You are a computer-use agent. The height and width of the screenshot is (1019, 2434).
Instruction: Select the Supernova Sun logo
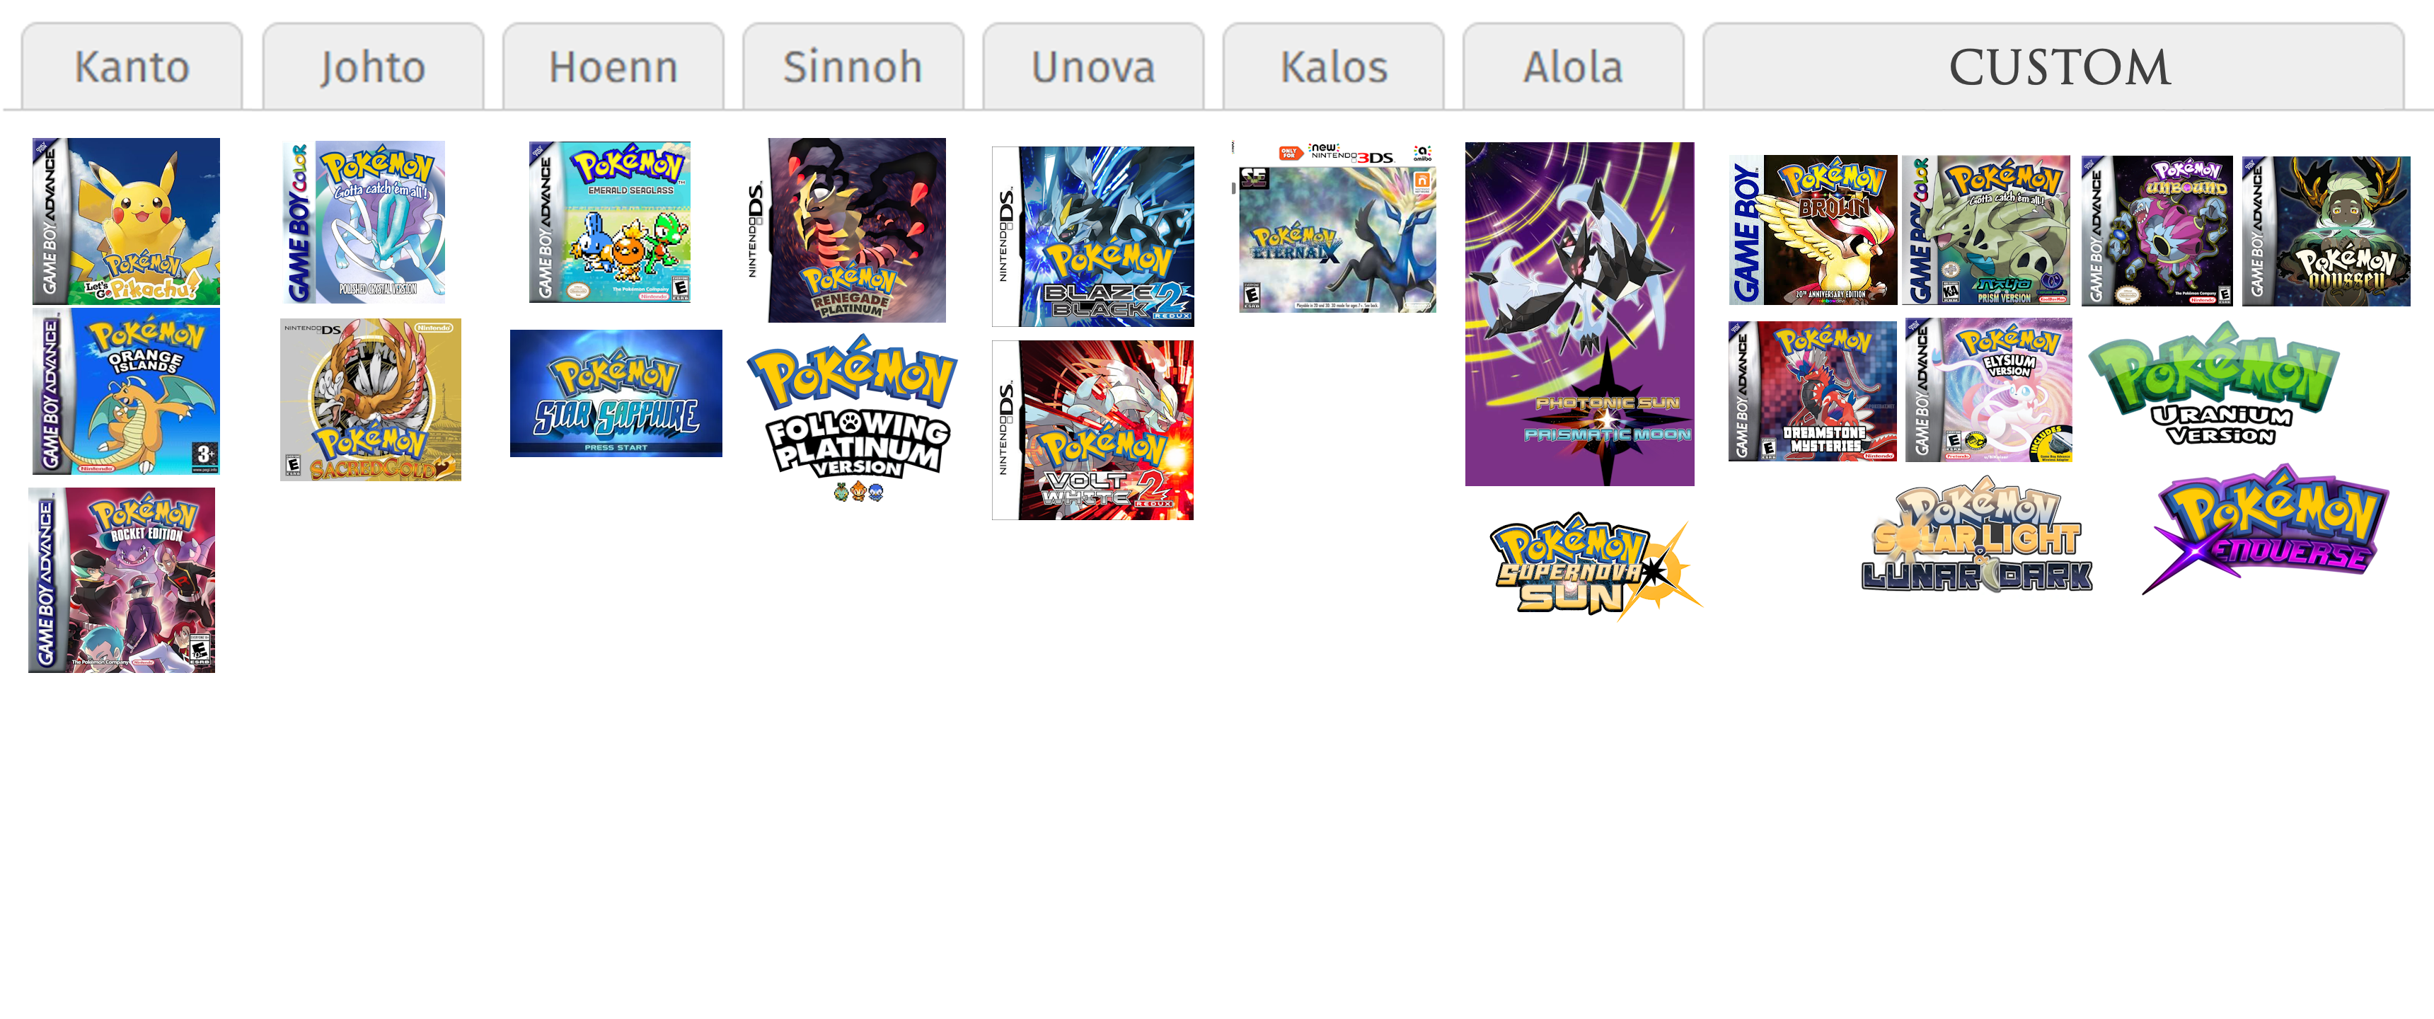pyautogui.click(x=1597, y=567)
